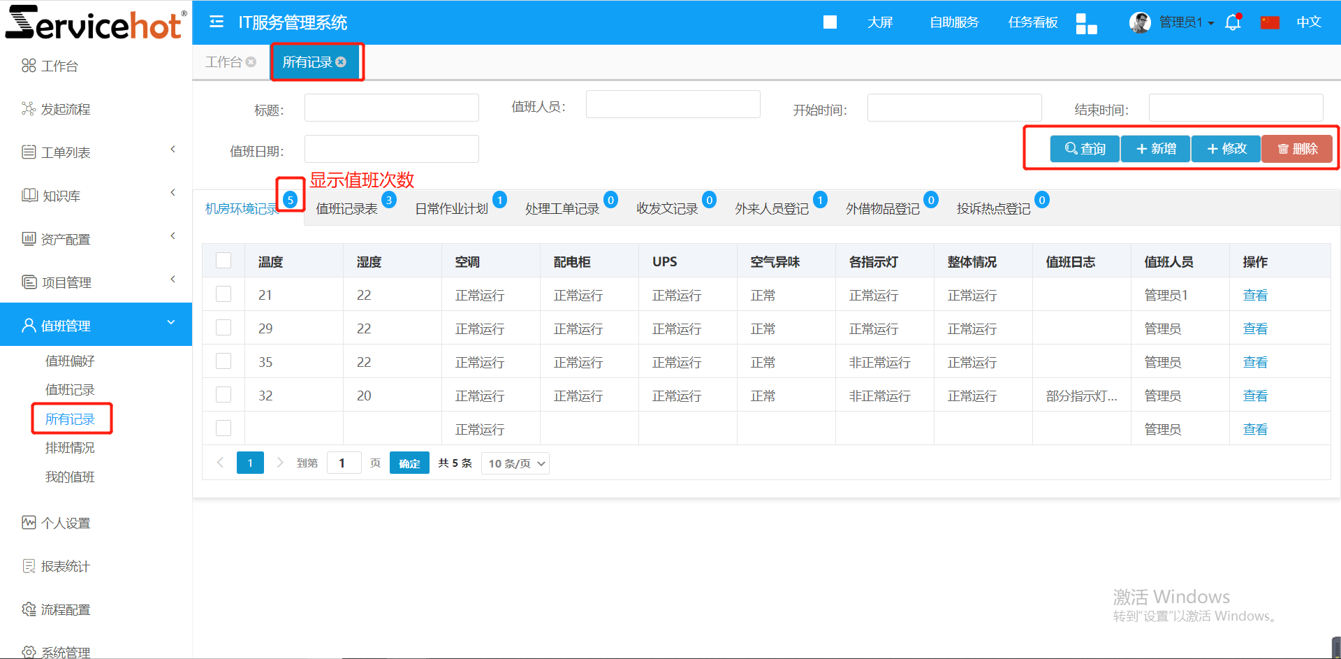Collapse sidebar with the hamburger menu icon
1341x659 pixels.
pyautogui.click(x=217, y=22)
